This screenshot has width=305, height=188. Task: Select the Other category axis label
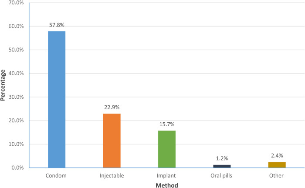tap(276, 175)
